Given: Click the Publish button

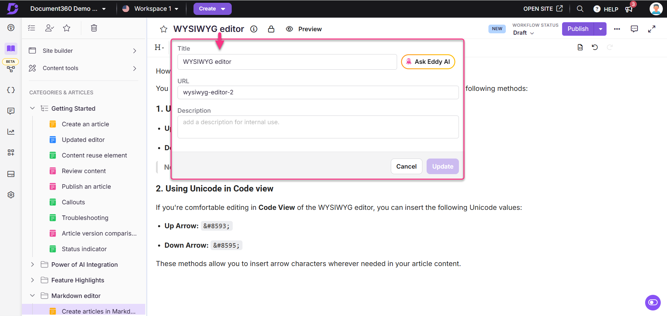Looking at the screenshot, I should (578, 29).
